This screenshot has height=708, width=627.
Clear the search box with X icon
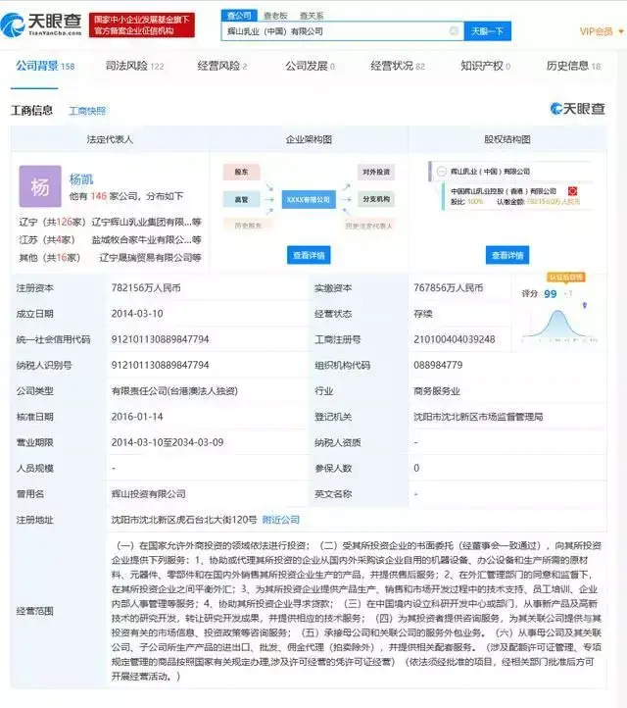[454, 30]
